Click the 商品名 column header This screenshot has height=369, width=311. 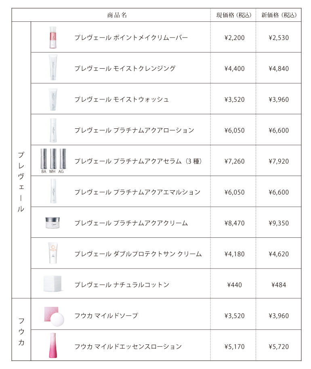coord(117,15)
